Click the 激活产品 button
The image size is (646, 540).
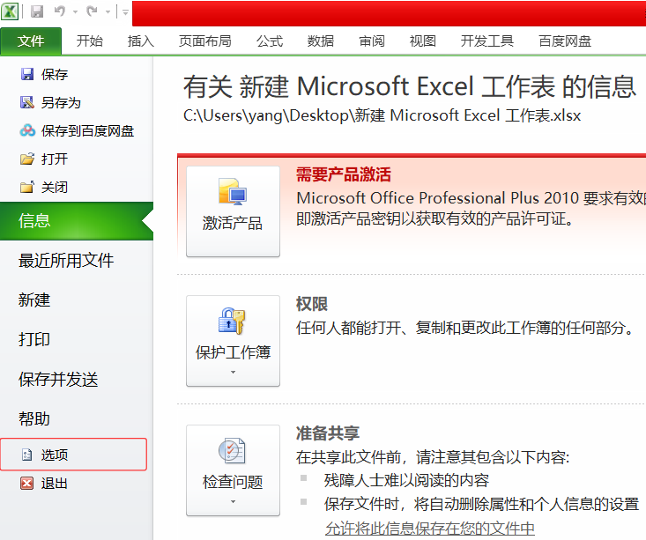pyautogui.click(x=233, y=211)
